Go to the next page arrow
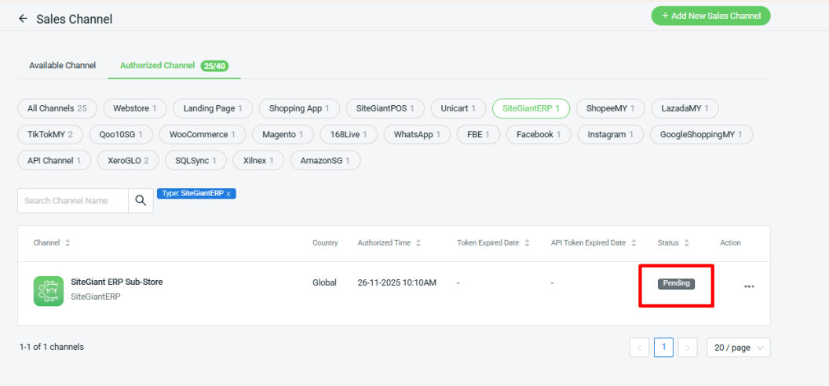829x386 pixels. tap(688, 348)
